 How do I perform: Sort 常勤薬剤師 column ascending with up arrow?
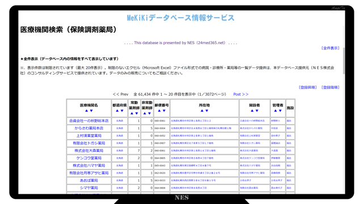pos(132,113)
